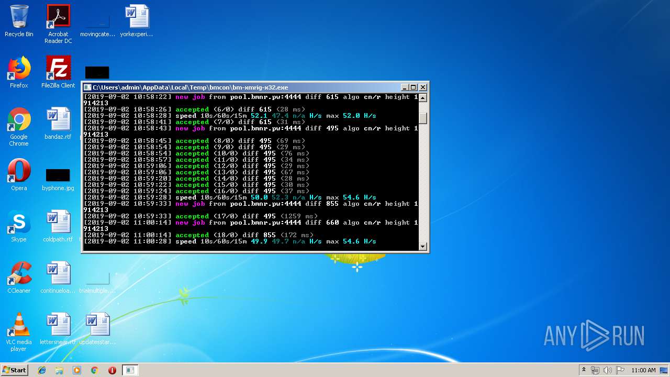
Task: Open the updatesstar document icon
Action: click(97, 329)
